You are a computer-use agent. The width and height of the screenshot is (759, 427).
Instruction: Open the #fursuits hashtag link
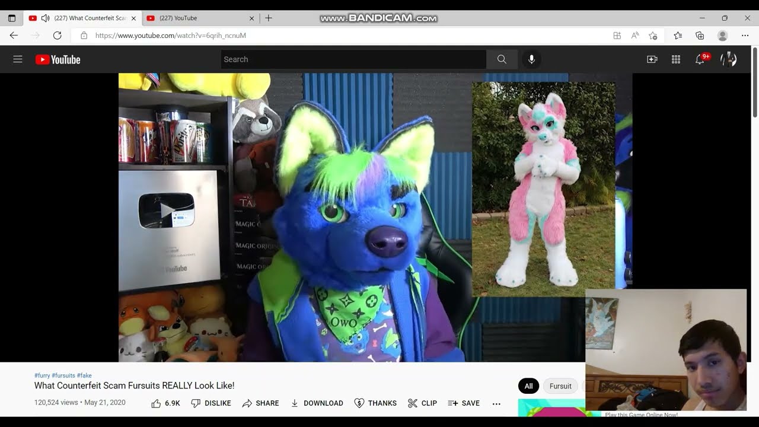[63, 375]
